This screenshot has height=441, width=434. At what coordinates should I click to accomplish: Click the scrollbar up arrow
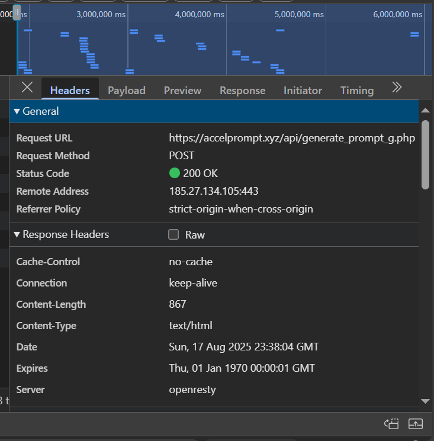click(x=425, y=111)
